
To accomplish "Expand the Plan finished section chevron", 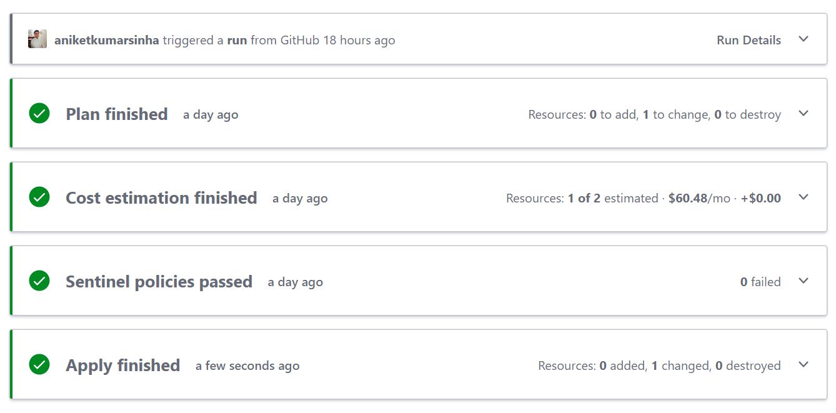I will [804, 114].
